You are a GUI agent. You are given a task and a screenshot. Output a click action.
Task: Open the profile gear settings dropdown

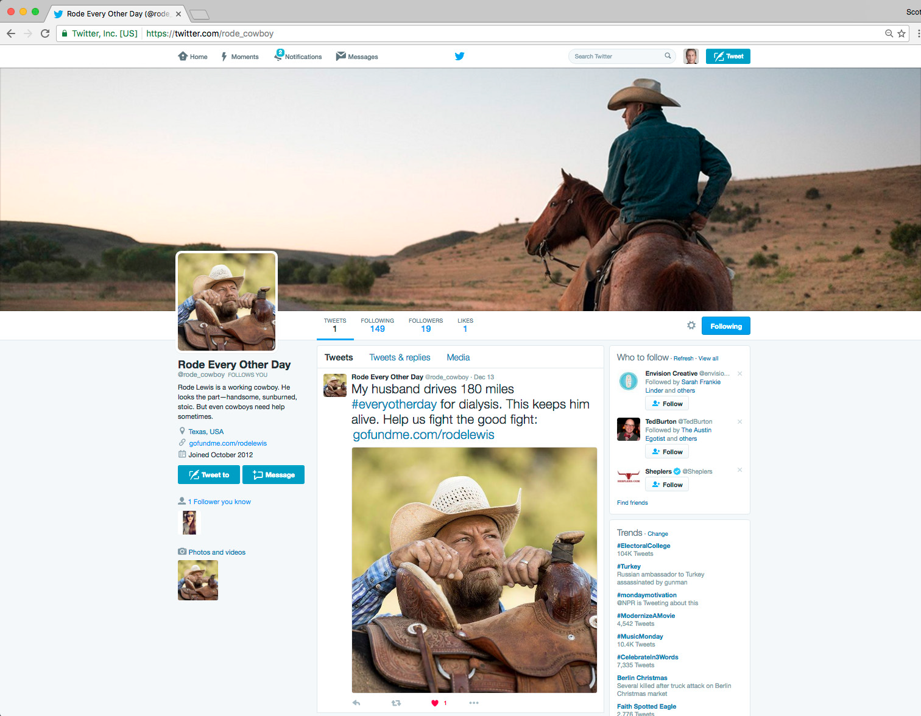click(x=691, y=326)
